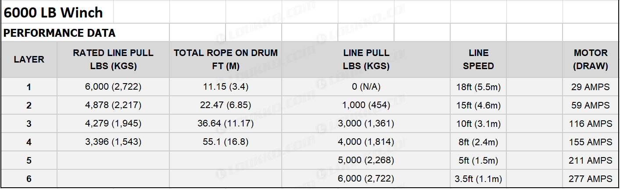Select the LINE SPEED column header
This screenshot has width=620, height=189.
[x=478, y=60]
